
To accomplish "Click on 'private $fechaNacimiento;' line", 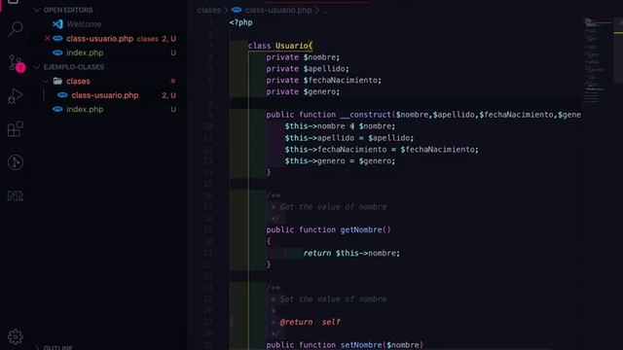I will (x=323, y=80).
